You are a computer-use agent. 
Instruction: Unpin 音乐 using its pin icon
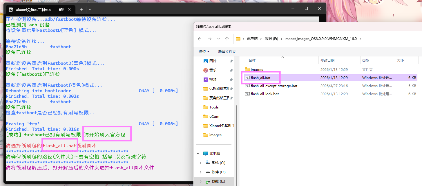(x=231, y=70)
